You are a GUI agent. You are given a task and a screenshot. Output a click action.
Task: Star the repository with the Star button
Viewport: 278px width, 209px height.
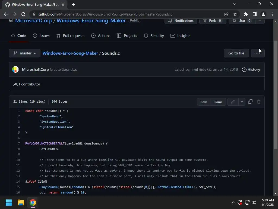point(242,21)
